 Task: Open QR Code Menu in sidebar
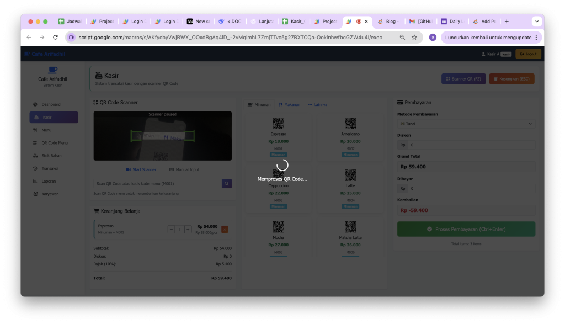[54, 143]
